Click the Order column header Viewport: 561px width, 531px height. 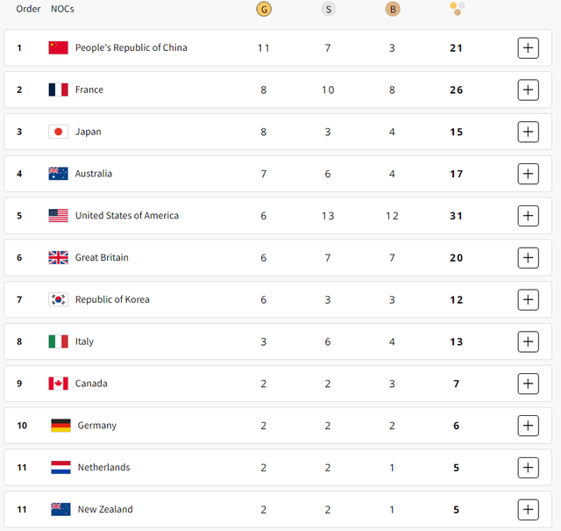(28, 9)
